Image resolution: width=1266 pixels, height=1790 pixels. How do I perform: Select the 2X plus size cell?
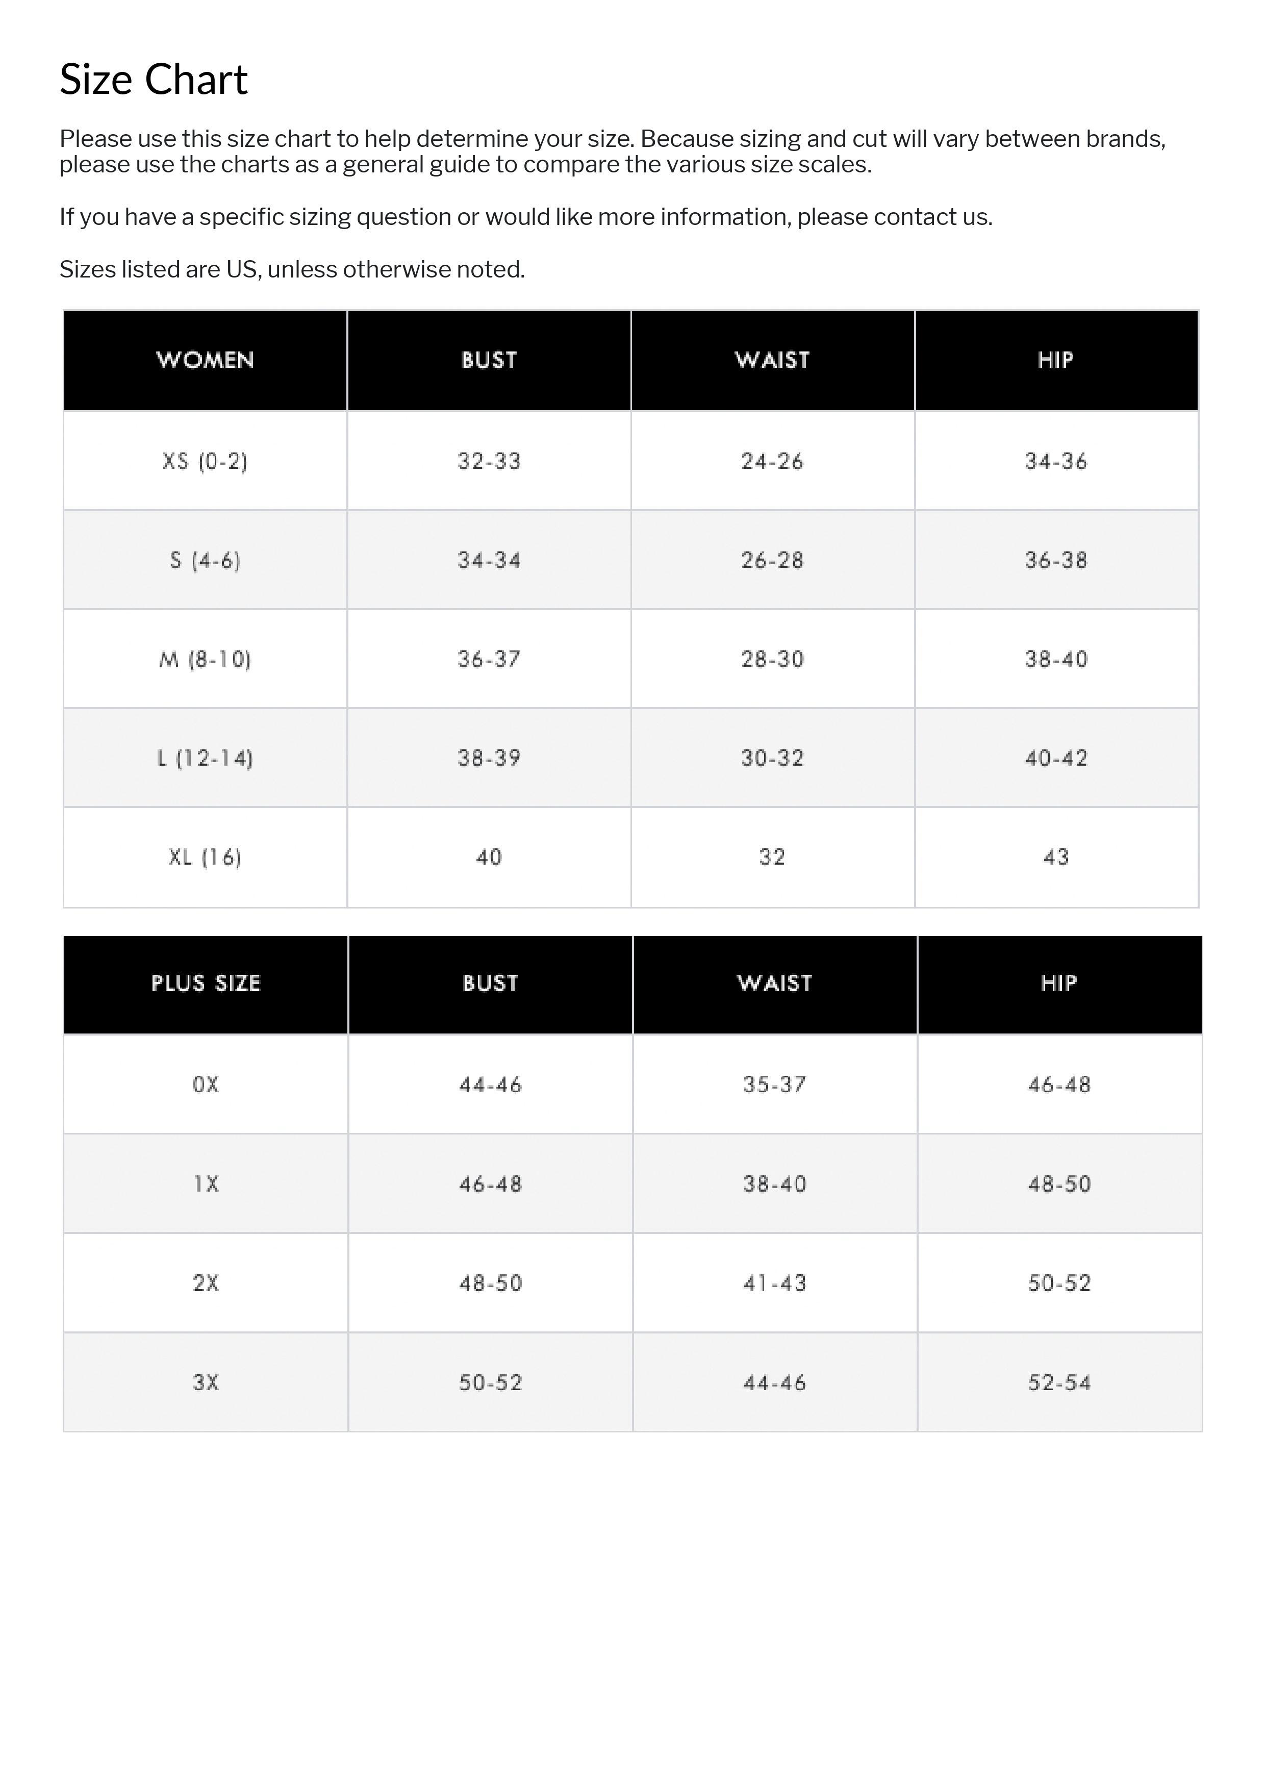[206, 1283]
